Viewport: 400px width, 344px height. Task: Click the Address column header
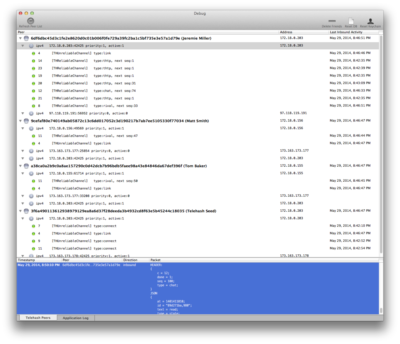pos(286,32)
